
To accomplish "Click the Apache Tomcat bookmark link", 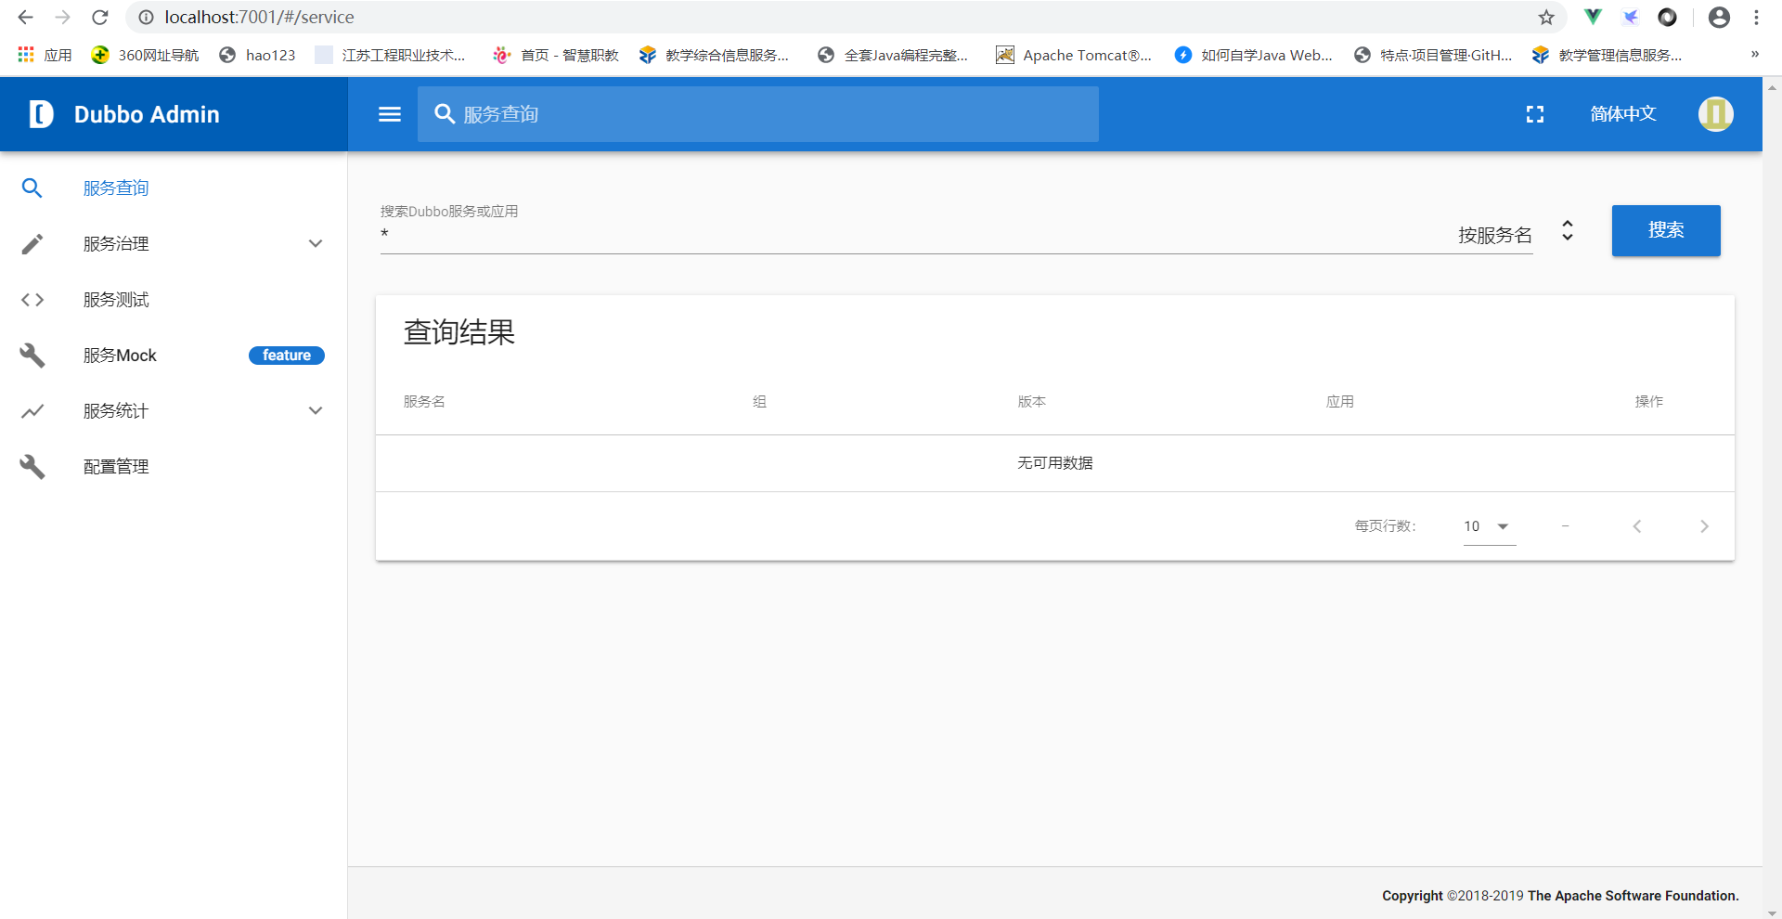I will point(1074,55).
